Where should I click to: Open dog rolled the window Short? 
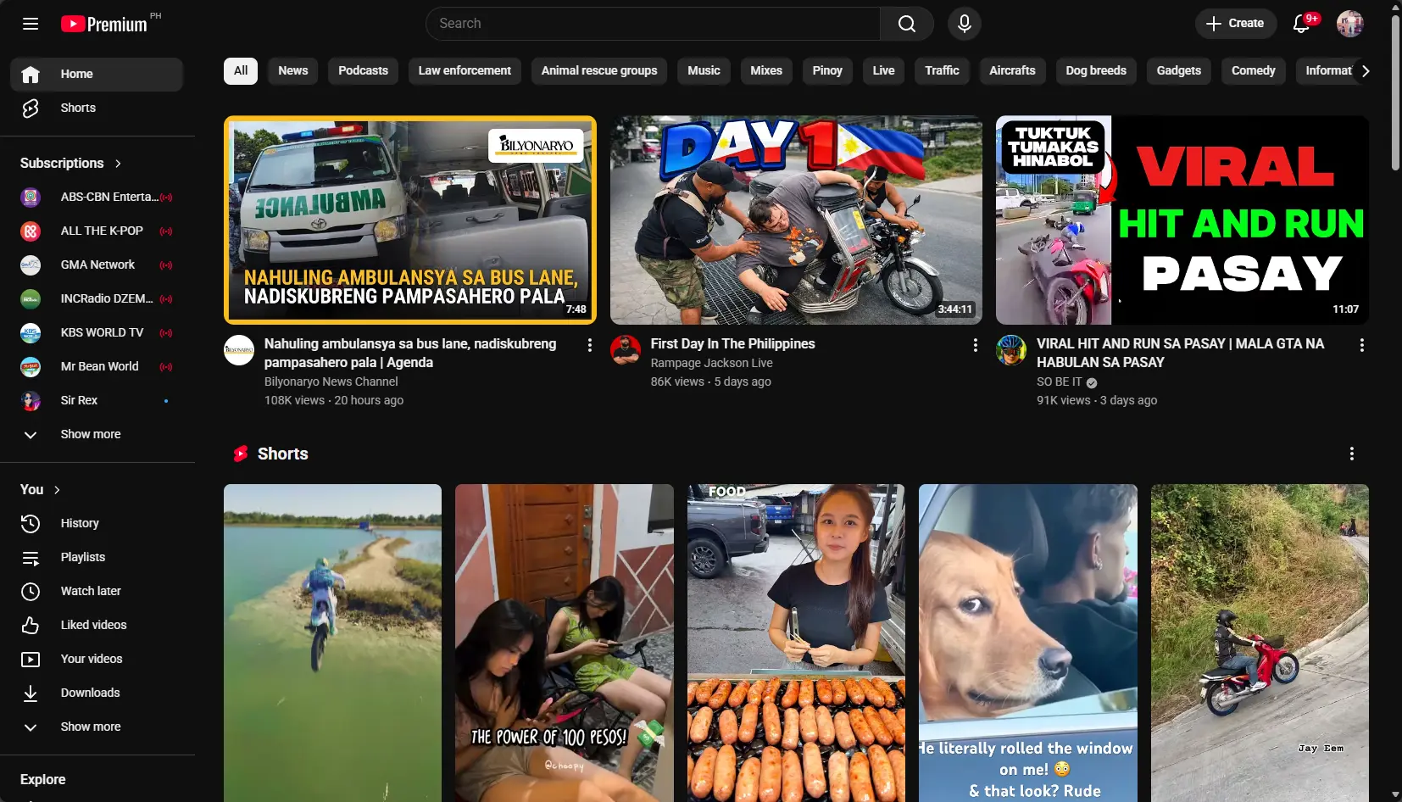click(x=1028, y=643)
